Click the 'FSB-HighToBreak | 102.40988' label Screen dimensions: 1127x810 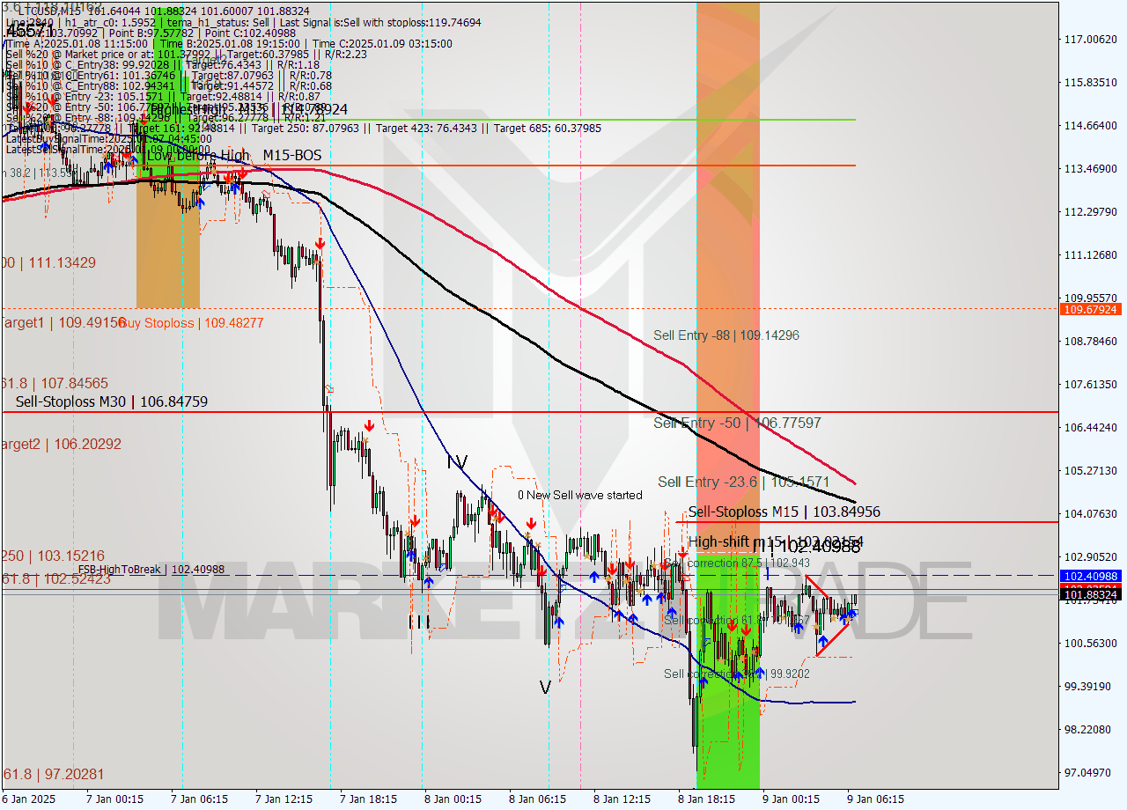click(x=151, y=570)
